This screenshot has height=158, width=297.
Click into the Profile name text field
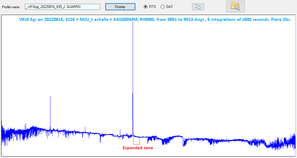tap(62, 7)
